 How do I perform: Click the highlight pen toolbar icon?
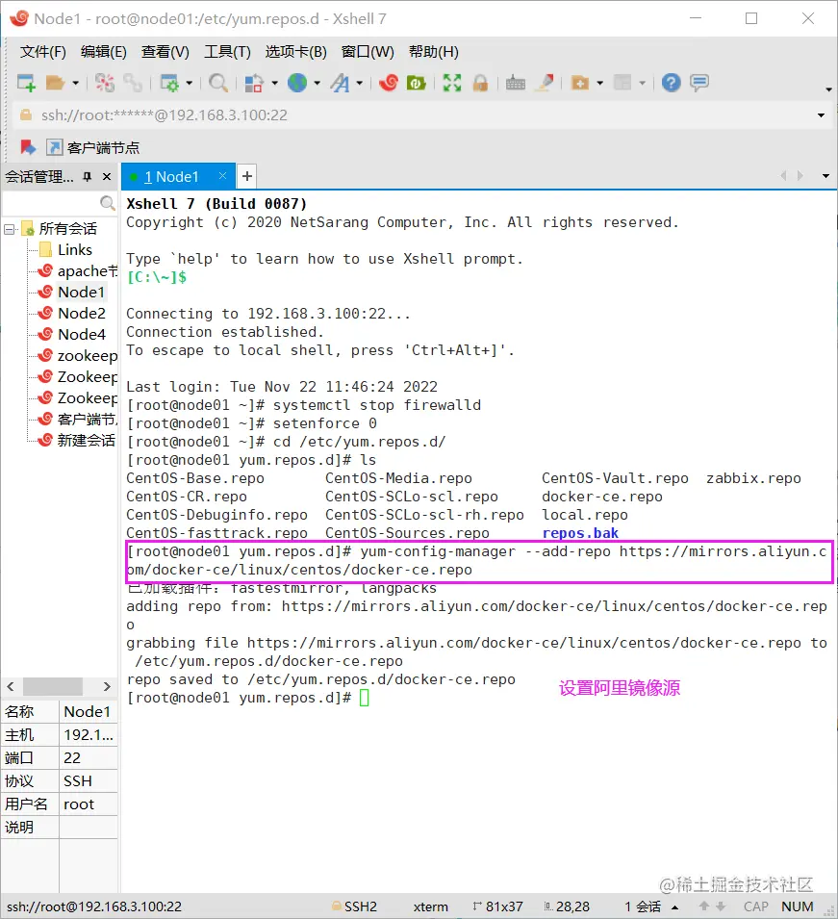pos(545,83)
